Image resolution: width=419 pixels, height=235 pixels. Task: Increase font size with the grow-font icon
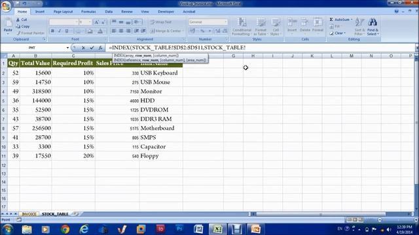(x=96, y=22)
